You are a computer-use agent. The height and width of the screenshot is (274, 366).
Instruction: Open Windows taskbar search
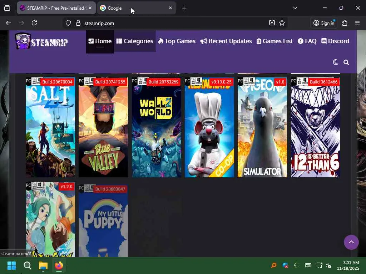[x=27, y=265]
